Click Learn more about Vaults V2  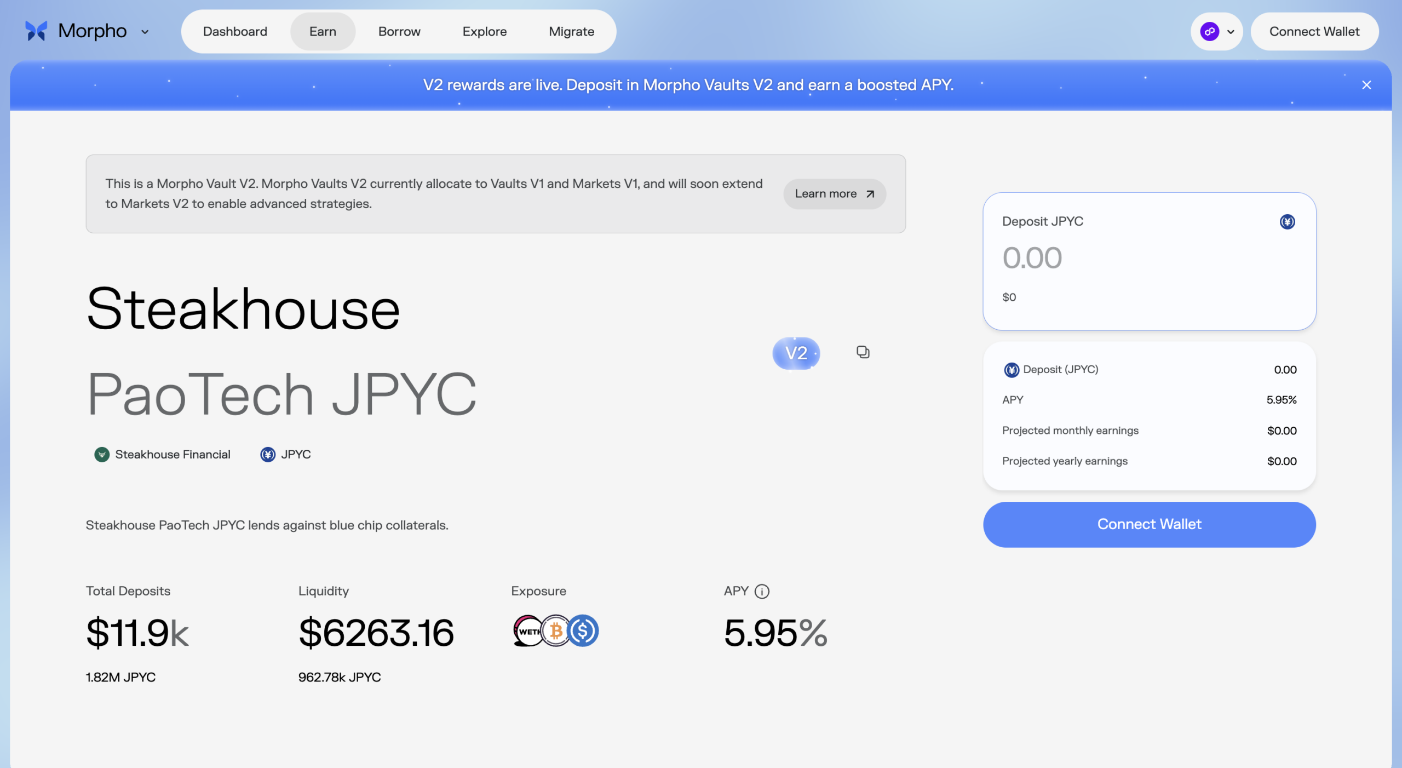(x=834, y=193)
